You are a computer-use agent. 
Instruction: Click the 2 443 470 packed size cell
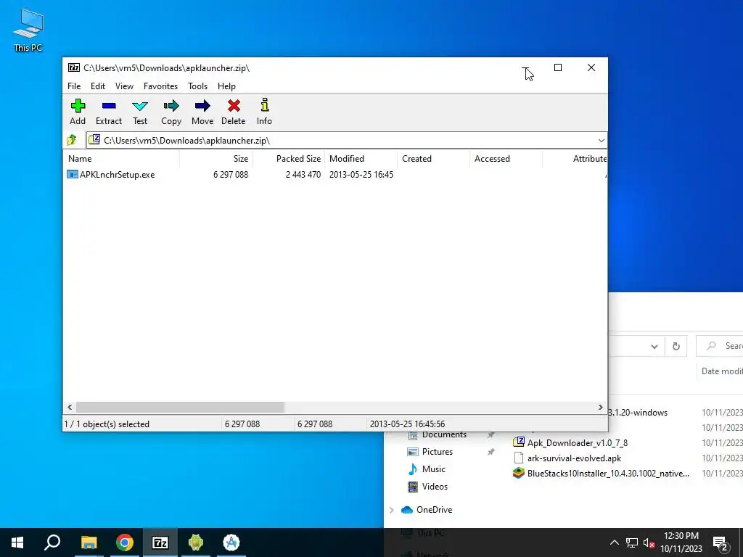click(303, 174)
